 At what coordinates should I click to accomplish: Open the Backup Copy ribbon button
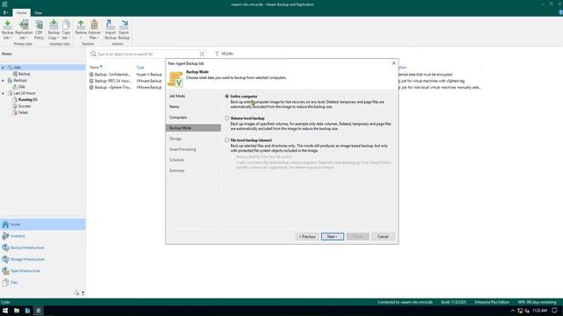tap(54, 30)
